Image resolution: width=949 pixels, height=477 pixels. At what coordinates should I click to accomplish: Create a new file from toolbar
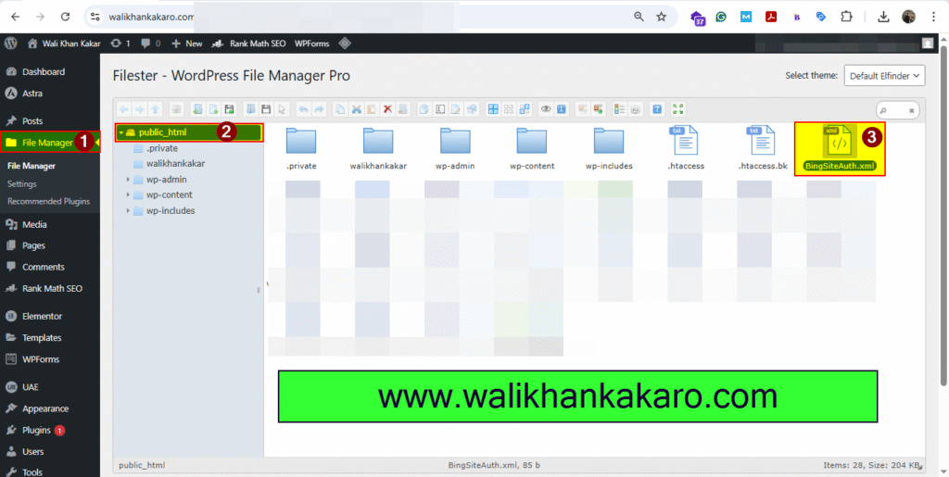pos(214,109)
